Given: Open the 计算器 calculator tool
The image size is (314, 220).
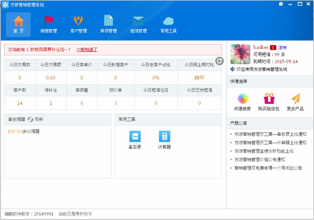Looking at the screenshot, I should point(164,140).
